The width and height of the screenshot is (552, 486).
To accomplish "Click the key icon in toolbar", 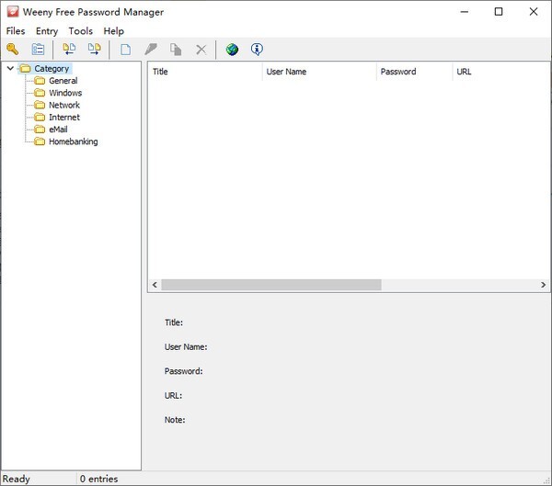I will tap(13, 50).
